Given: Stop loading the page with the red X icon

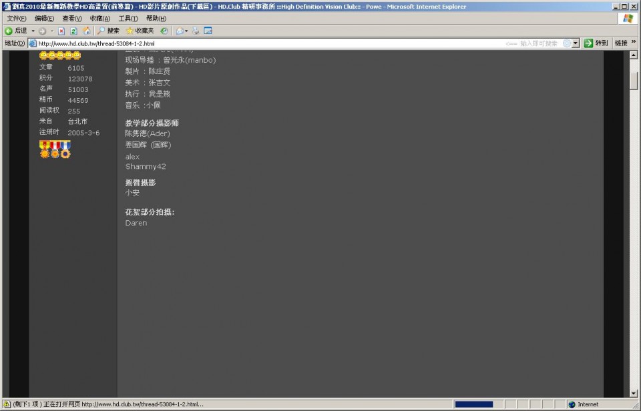Looking at the screenshot, I should coord(61,30).
